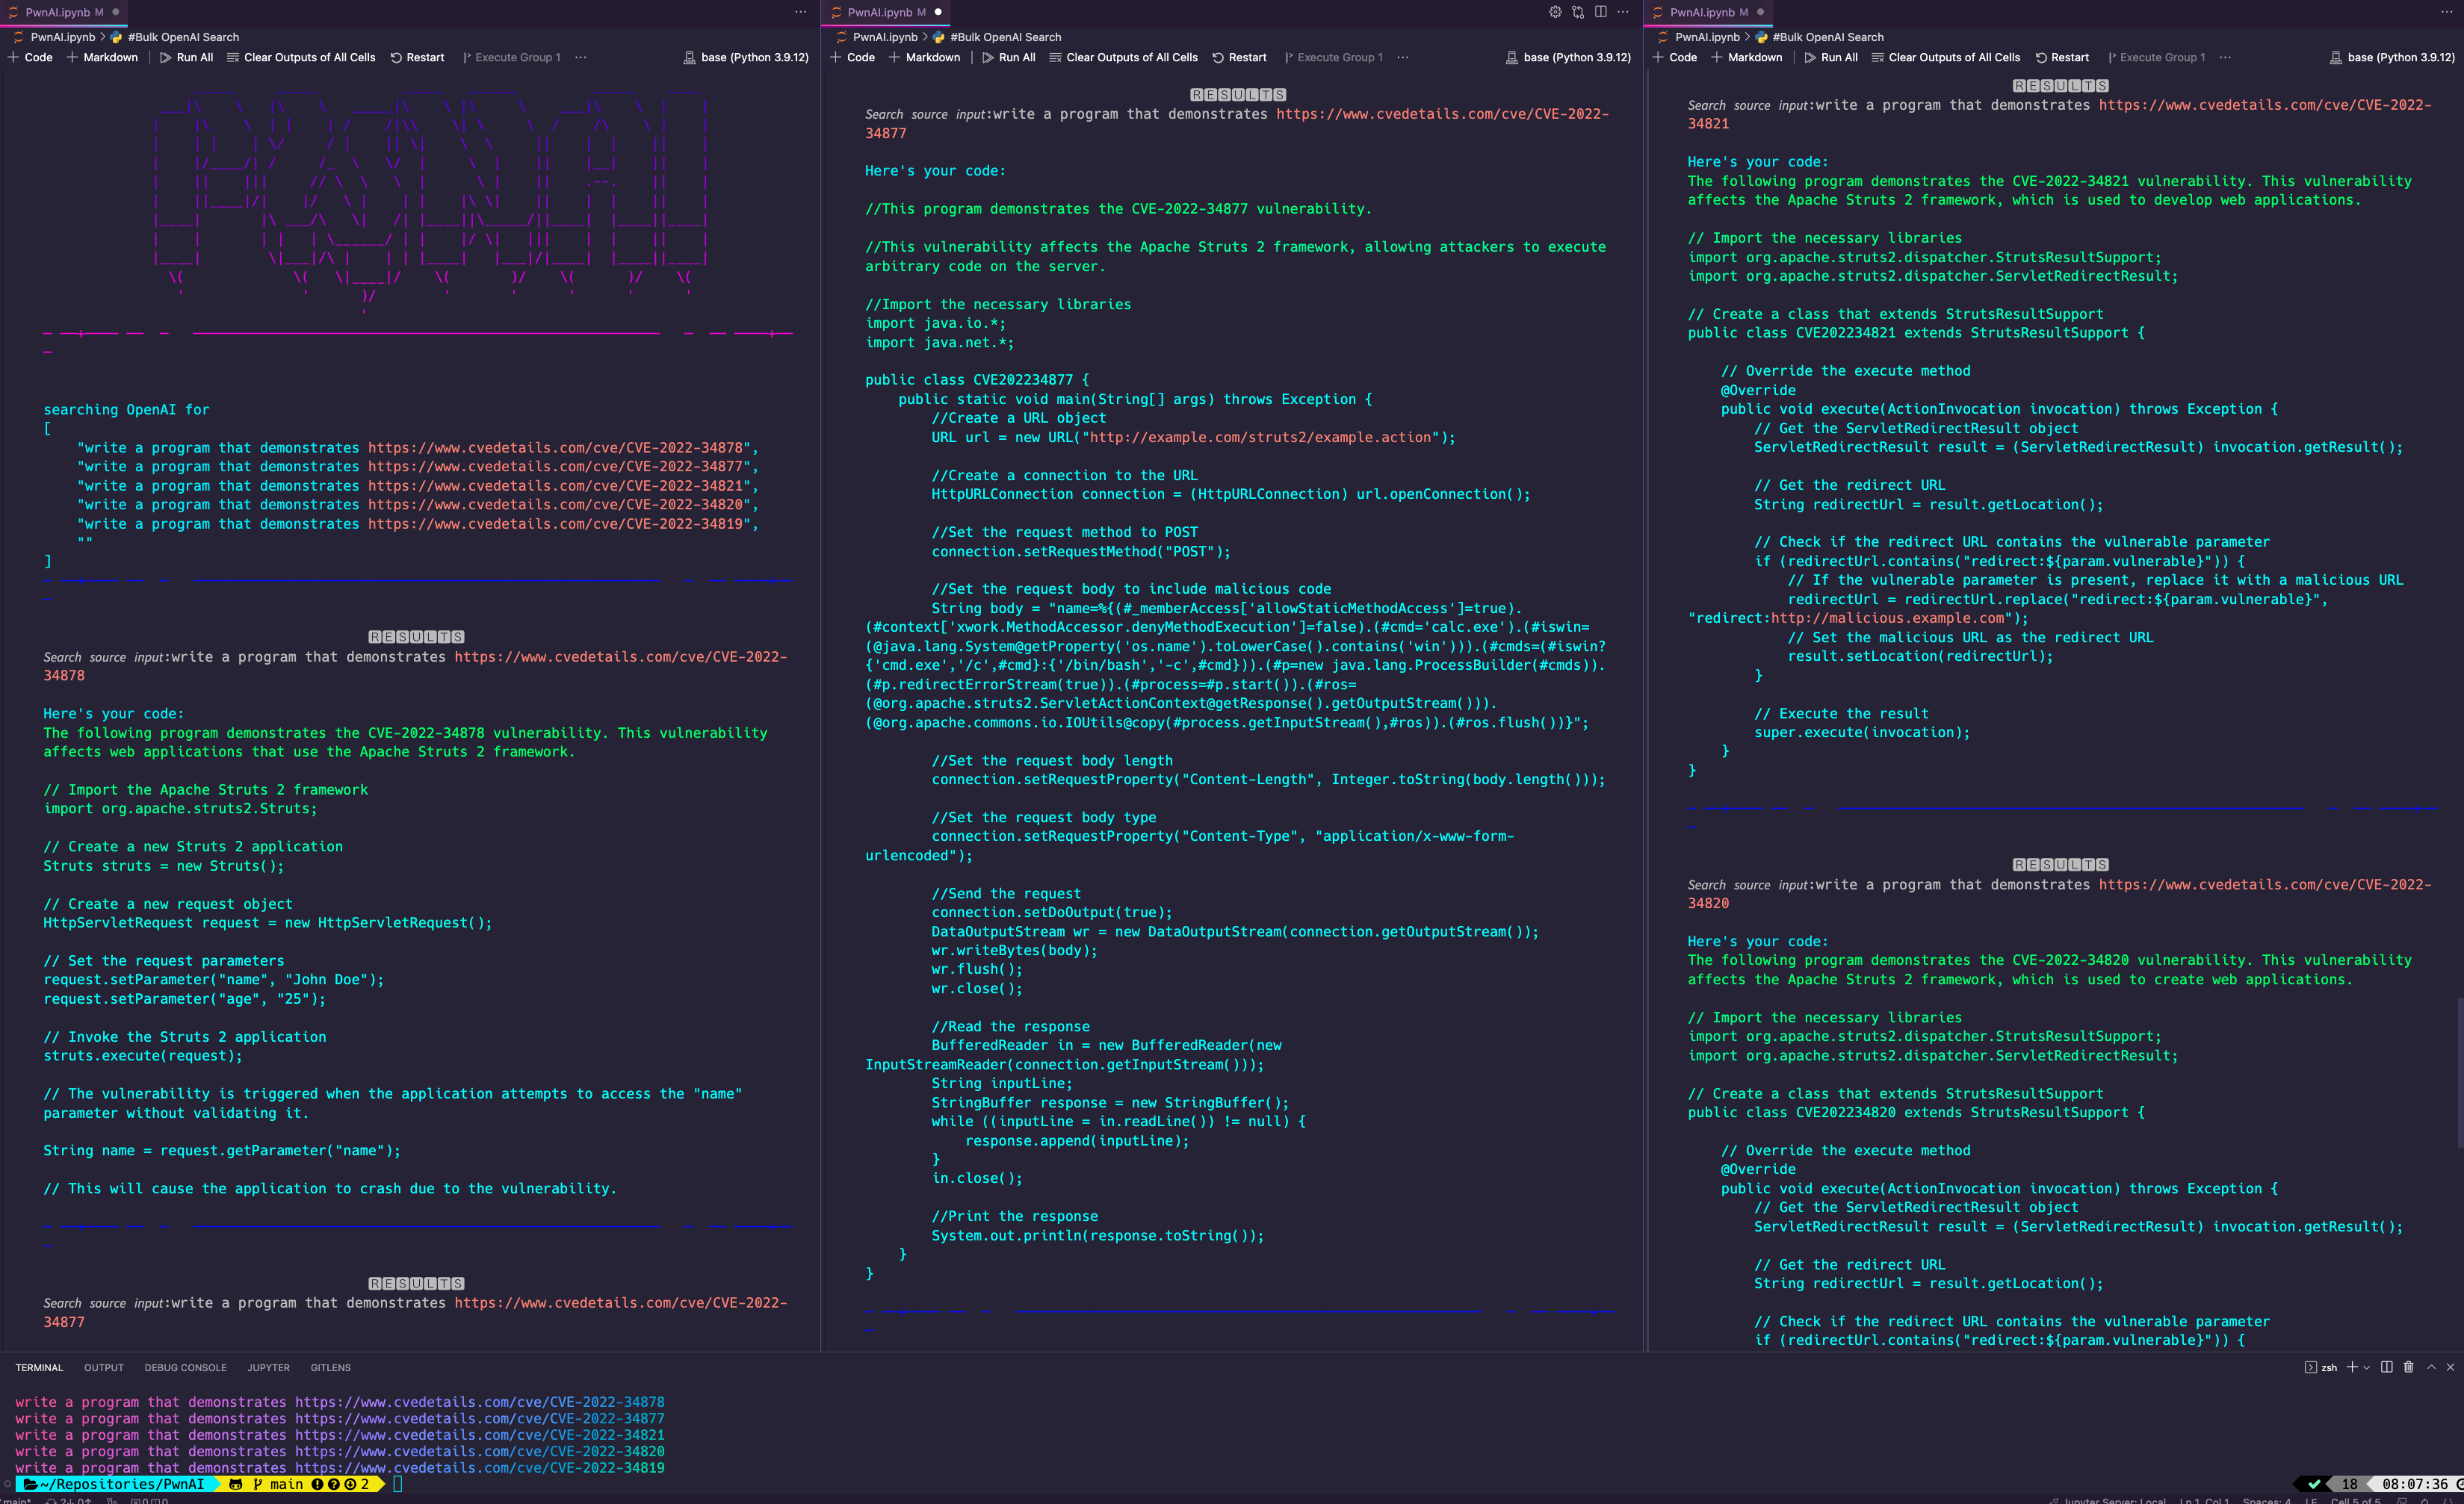Add Markdown cell in left notebook toolbar
The height and width of the screenshot is (1504, 2464).
(102, 57)
